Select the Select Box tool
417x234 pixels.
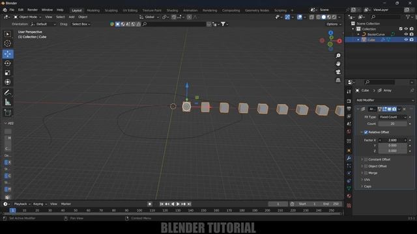point(7,34)
